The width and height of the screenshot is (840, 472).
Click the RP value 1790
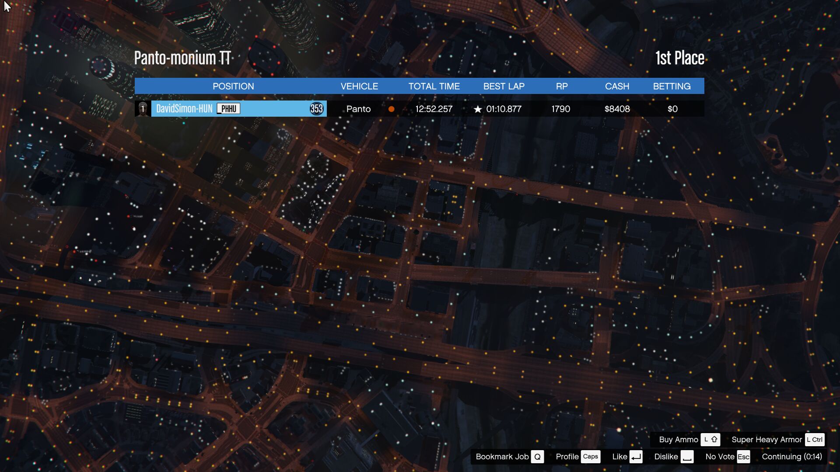coord(560,109)
